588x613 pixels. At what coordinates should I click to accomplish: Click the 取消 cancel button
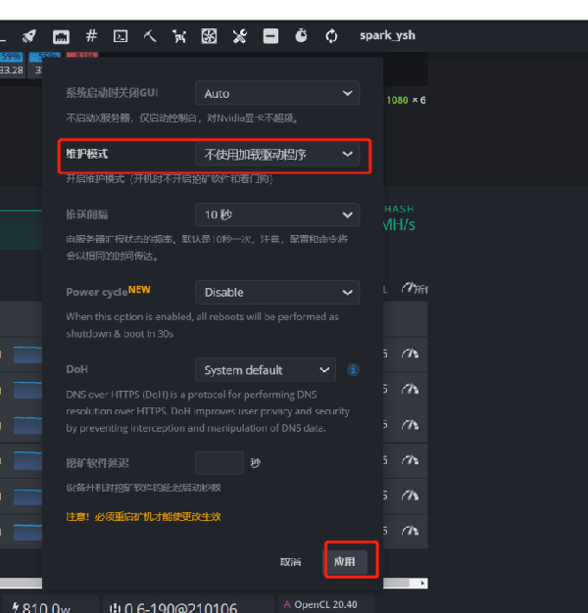(290, 562)
